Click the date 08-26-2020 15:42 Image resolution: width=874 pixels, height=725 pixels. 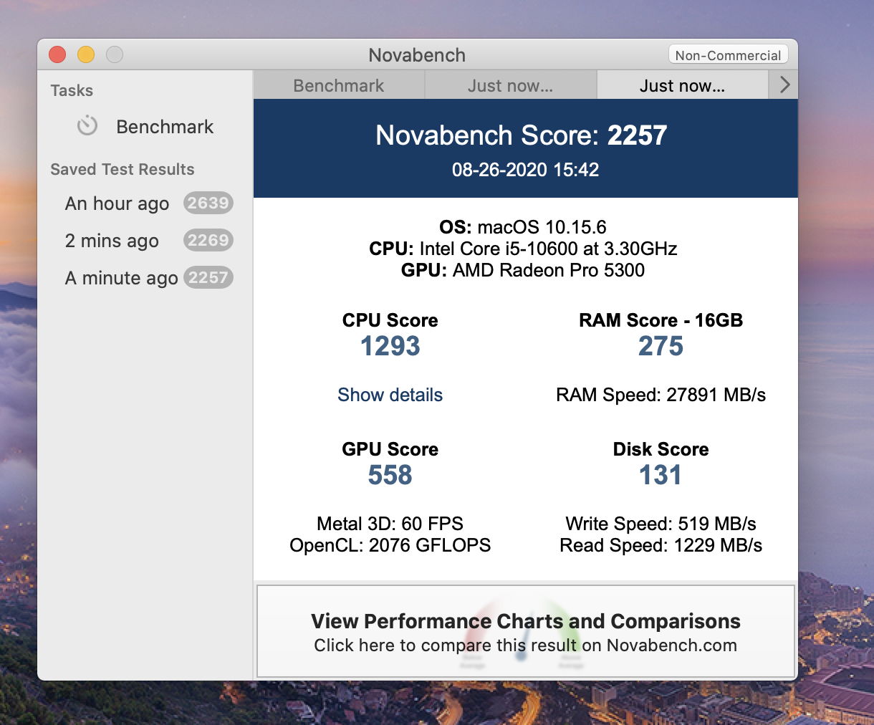pyautogui.click(x=525, y=170)
